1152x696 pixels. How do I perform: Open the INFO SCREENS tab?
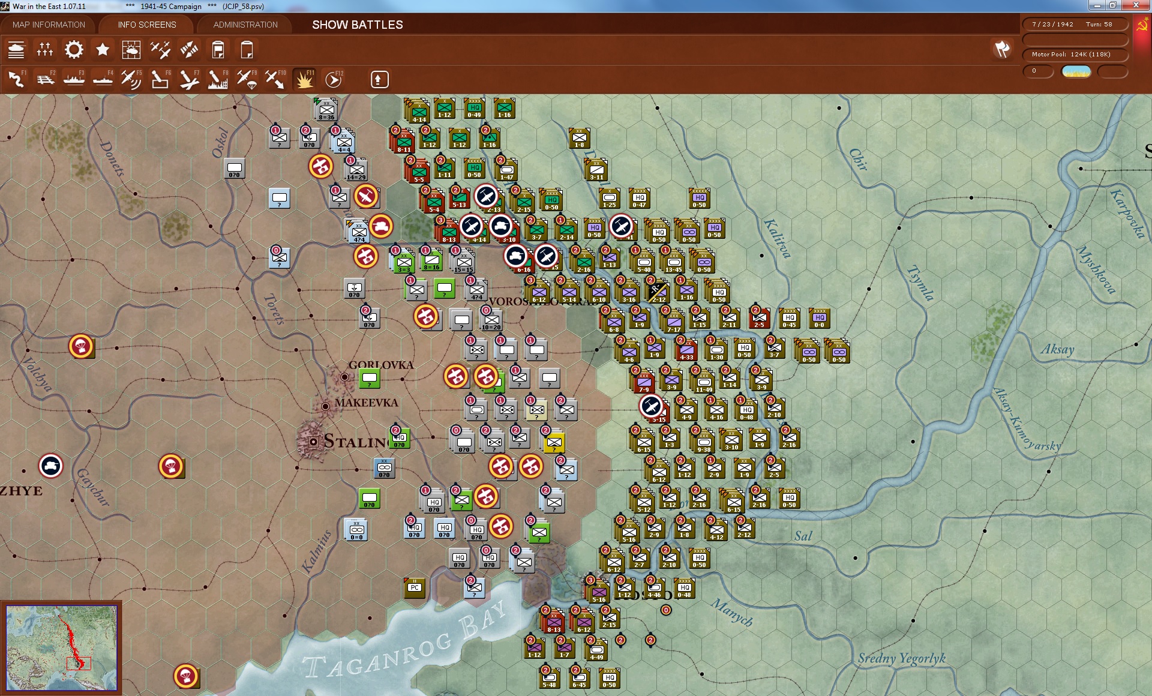(147, 25)
